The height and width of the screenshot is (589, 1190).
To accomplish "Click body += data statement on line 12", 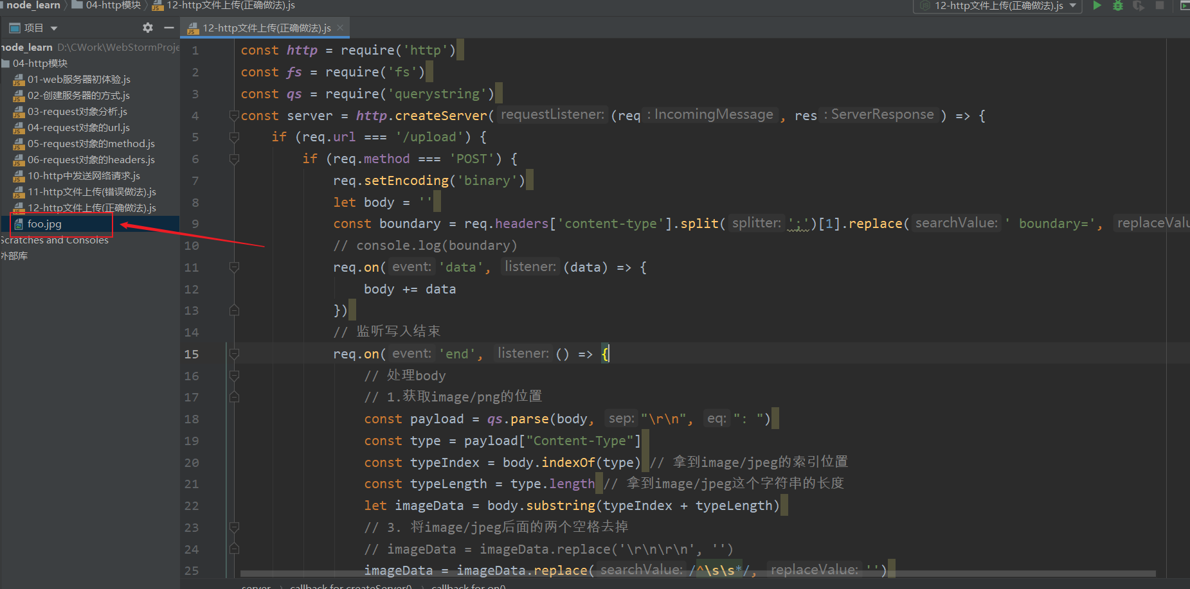I will click(410, 289).
